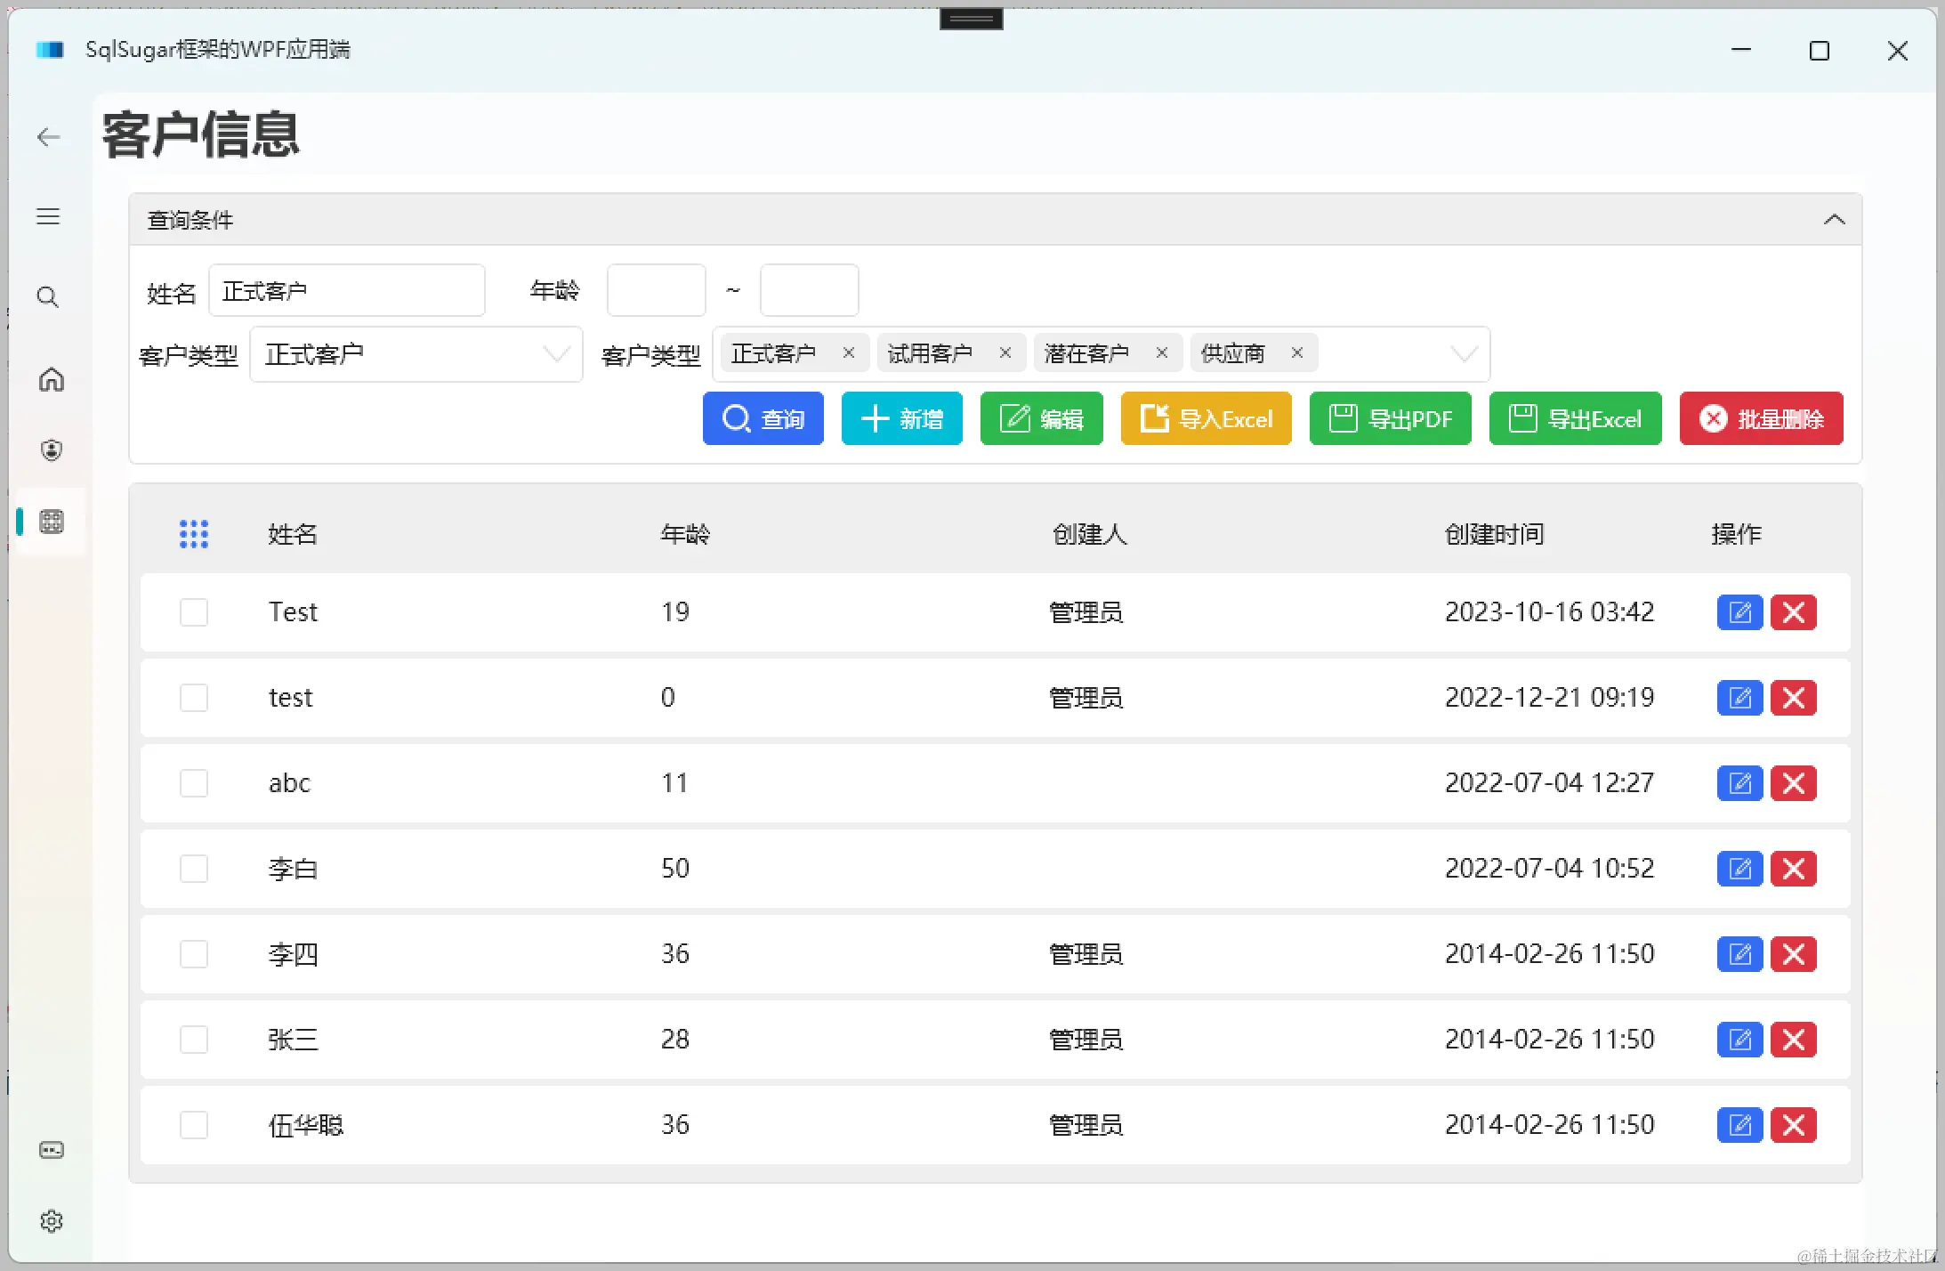Edit the abc row

(x=1739, y=783)
